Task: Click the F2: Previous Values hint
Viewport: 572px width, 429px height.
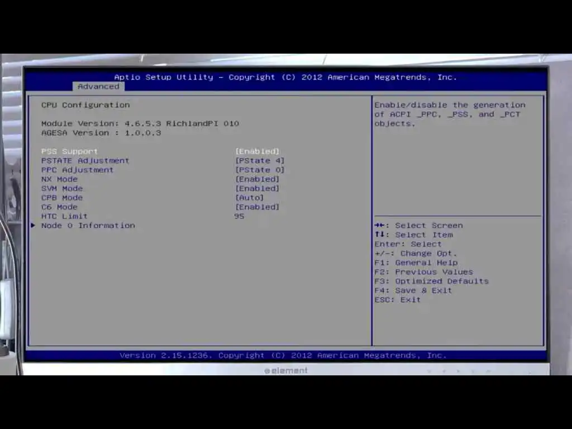Action: click(423, 272)
